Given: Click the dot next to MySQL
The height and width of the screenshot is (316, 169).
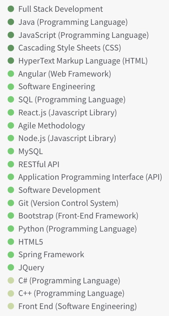Looking at the screenshot, I should [11, 151].
